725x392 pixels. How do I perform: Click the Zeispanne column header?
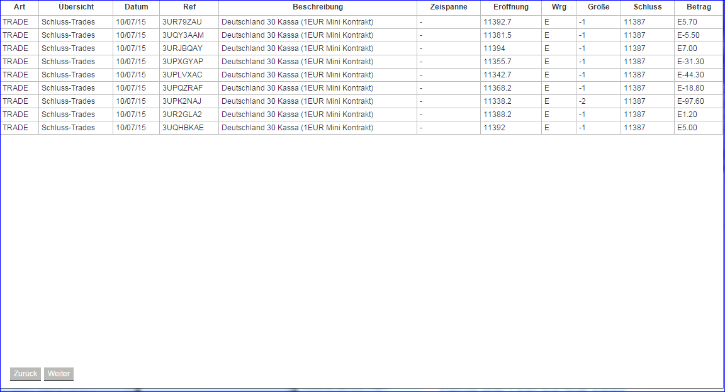pos(448,7)
